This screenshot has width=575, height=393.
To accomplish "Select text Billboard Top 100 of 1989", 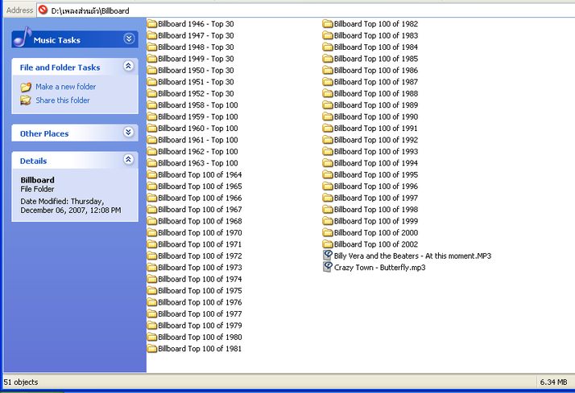I will (x=376, y=105).
